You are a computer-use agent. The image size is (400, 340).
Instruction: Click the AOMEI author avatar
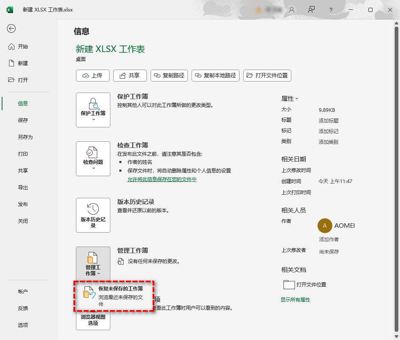click(325, 226)
